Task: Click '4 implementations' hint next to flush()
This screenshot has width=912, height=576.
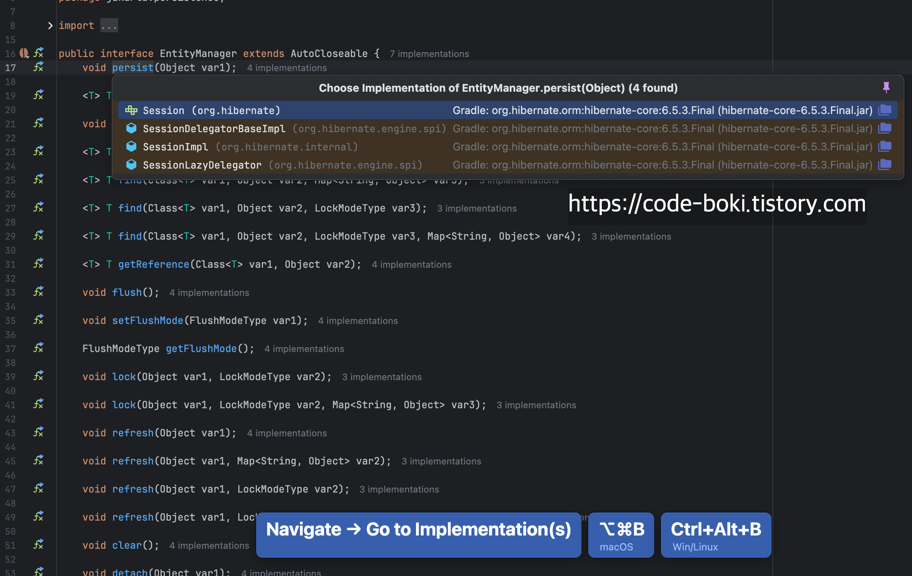Action: click(209, 293)
